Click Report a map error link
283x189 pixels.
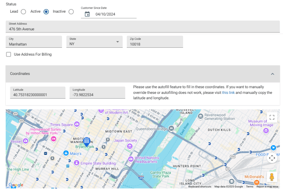267,187
